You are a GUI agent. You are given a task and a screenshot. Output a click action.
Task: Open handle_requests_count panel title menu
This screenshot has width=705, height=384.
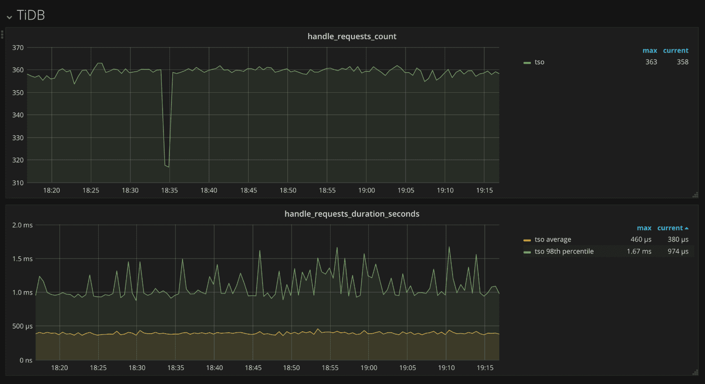tap(352, 36)
